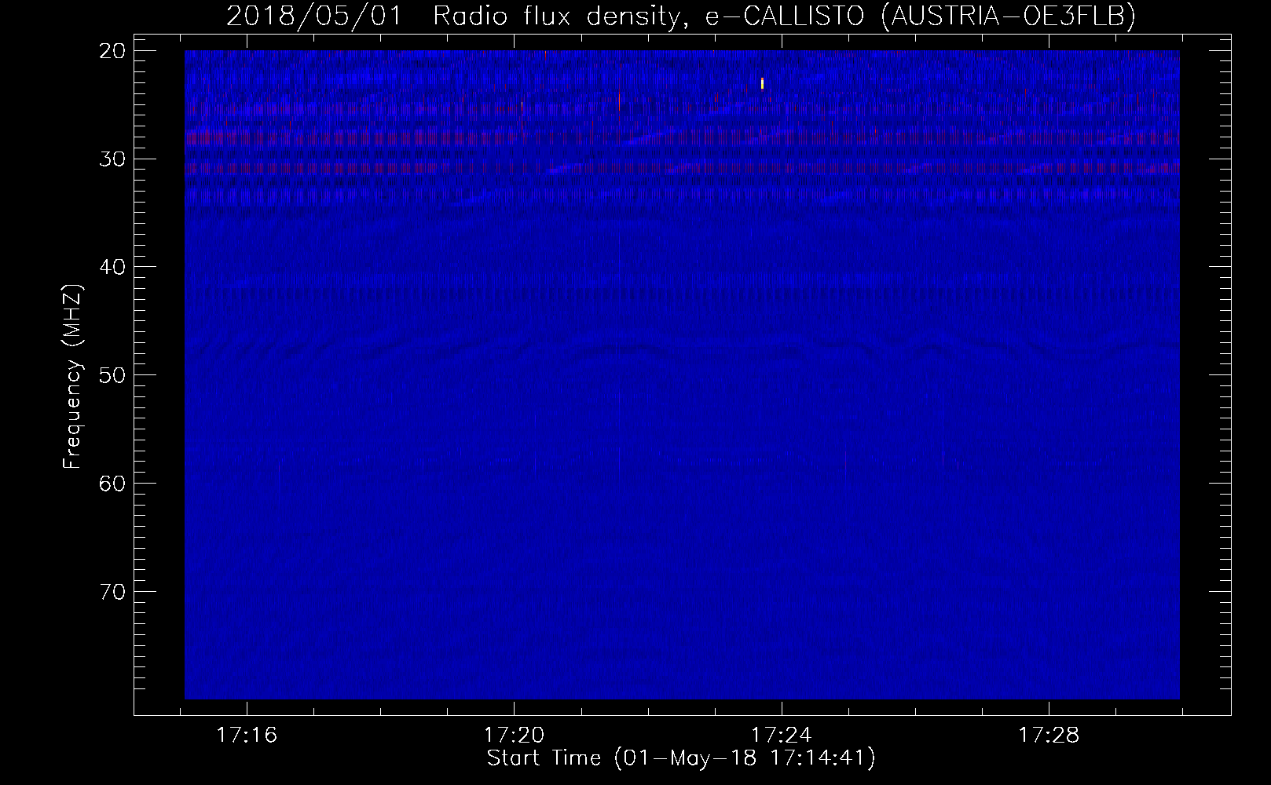Click the plot title date 2018/05/01

313,16
